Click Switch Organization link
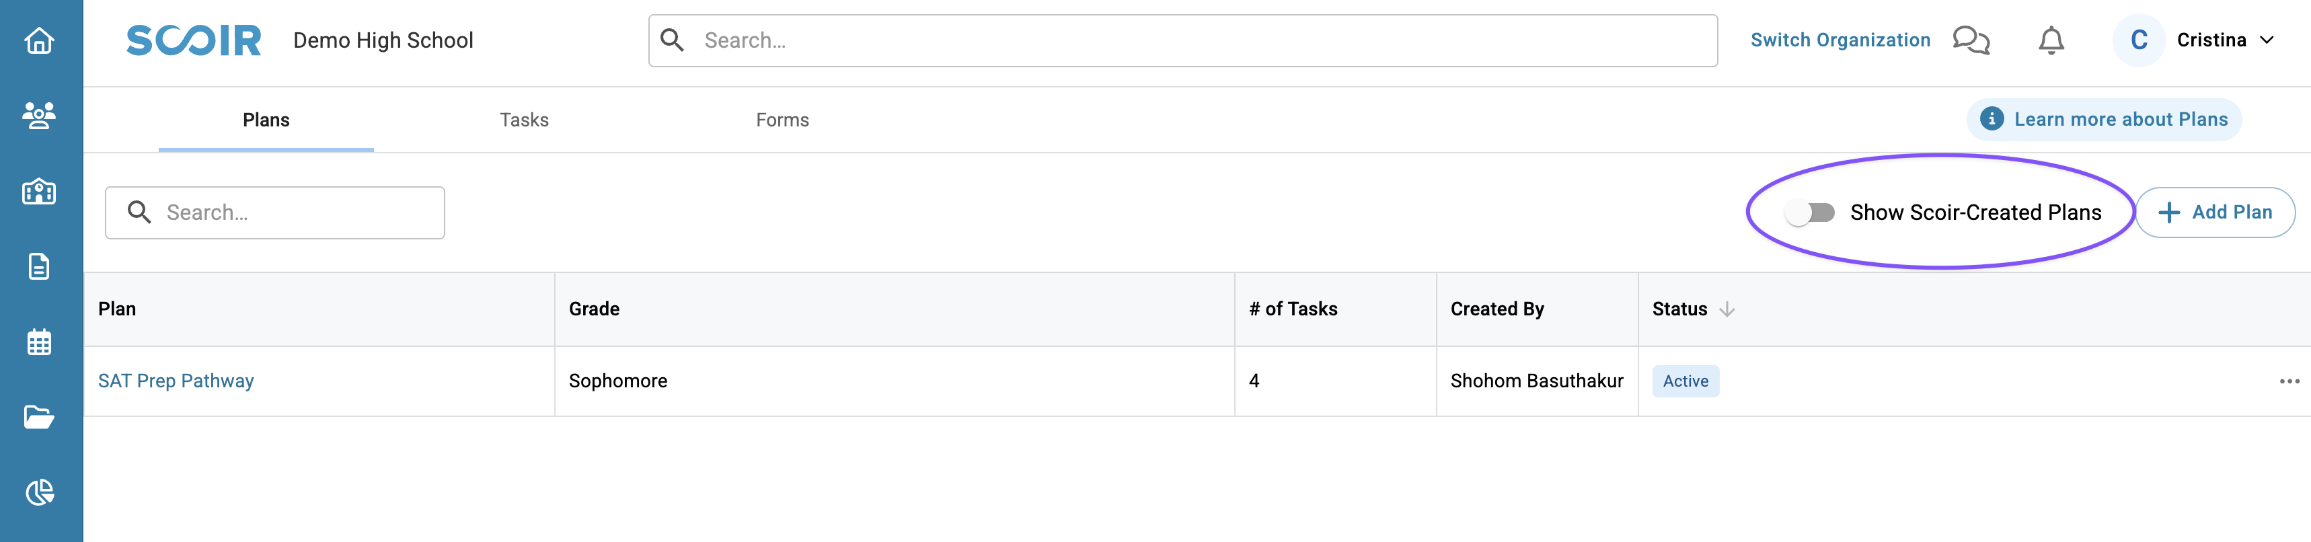Viewport: 2311px width, 542px height. (x=1840, y=40)
